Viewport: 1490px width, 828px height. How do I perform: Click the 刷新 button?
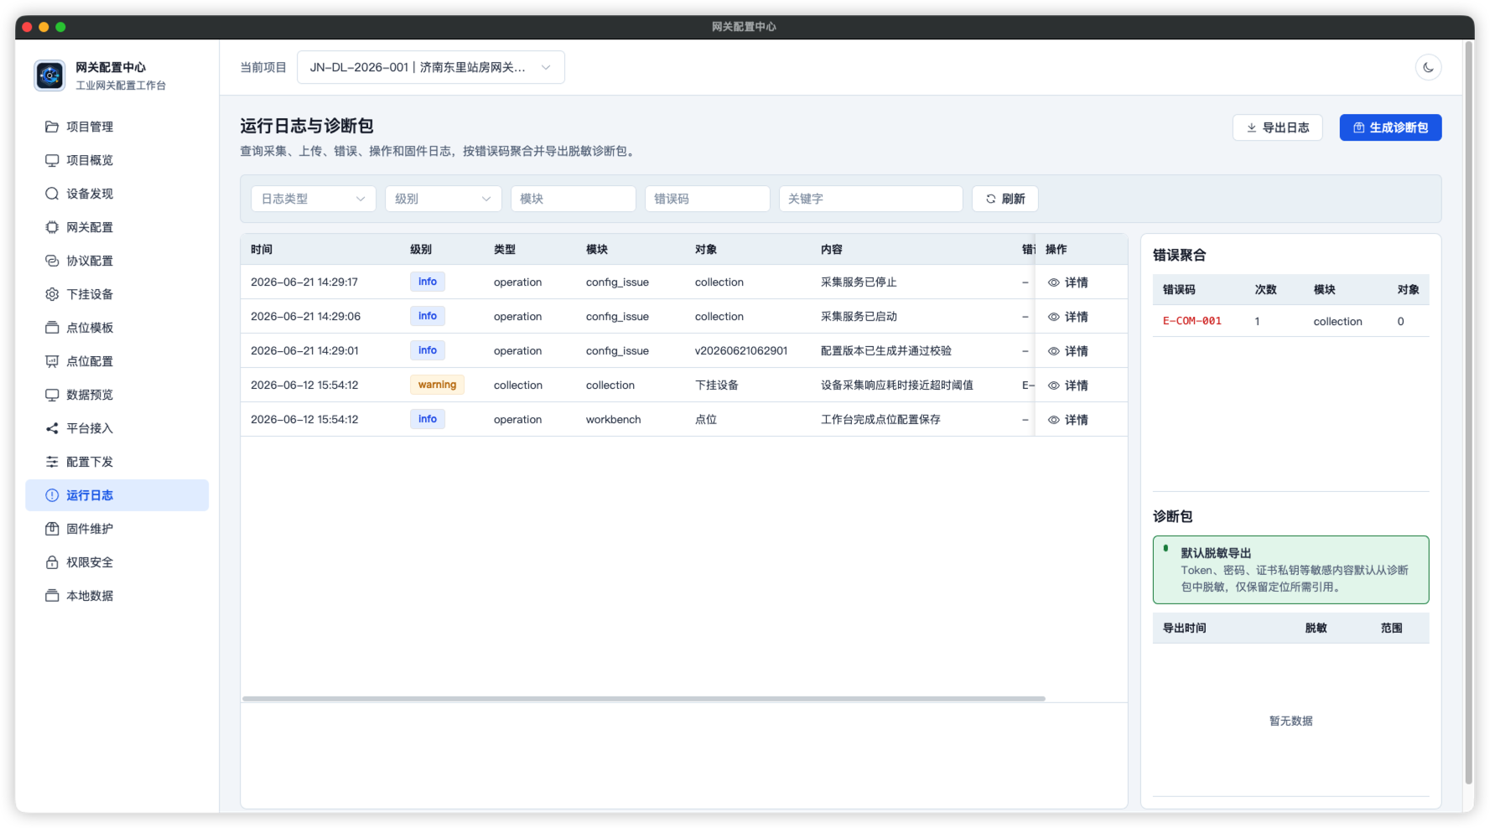click(1005, 199)
